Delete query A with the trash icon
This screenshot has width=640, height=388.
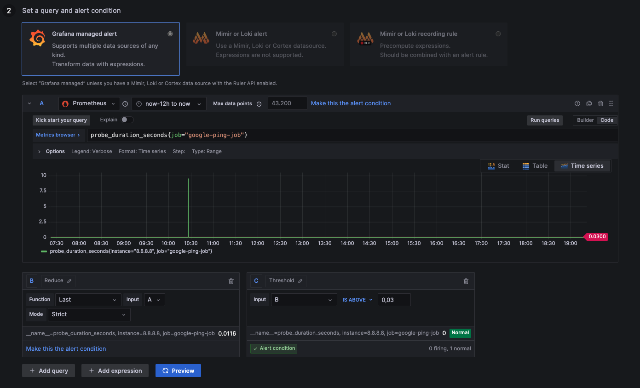click(x=600, y=103)
